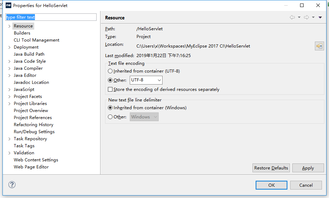Expand the Deployment tree node

[9, 48]
